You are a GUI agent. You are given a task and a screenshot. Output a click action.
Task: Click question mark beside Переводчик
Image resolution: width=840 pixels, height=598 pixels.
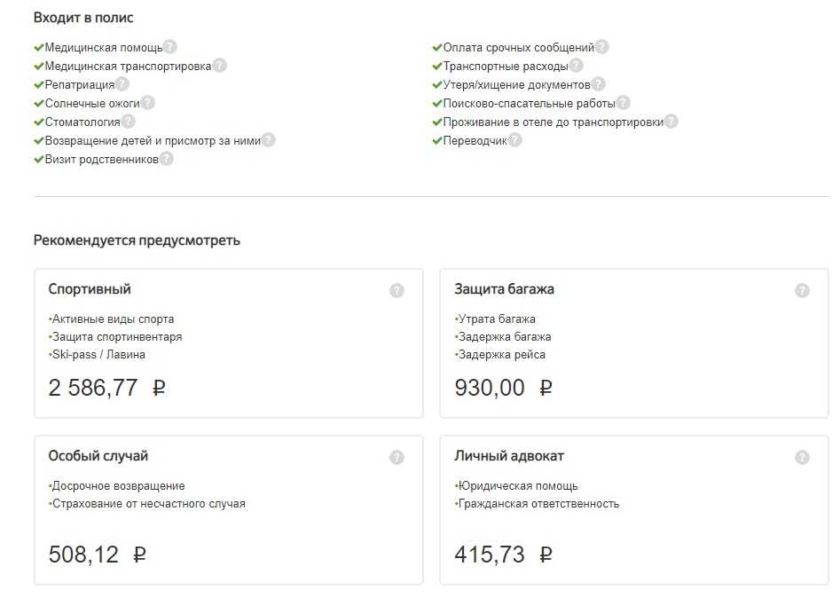tap(515, 140)
